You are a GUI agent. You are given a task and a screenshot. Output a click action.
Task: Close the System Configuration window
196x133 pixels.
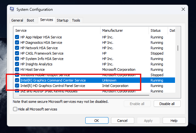(183, 9)
